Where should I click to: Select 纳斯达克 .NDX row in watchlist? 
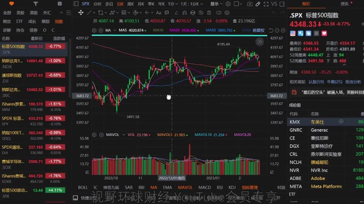pyautogui.click(x=34, y=63)
